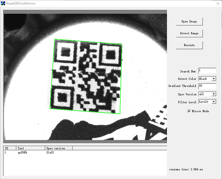This screenshot has width=222, height=179.
Task: Click the consume time label
Action: [186, 169]
